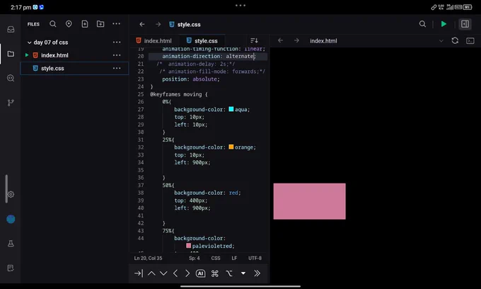
Task: Click the aqua color swatch
Action: coord(231,109)
